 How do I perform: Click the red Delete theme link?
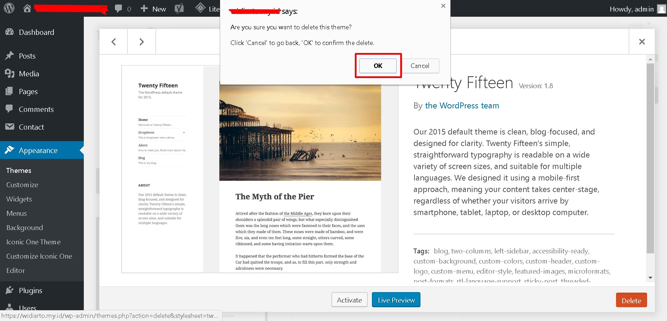[x=631, y=300]
